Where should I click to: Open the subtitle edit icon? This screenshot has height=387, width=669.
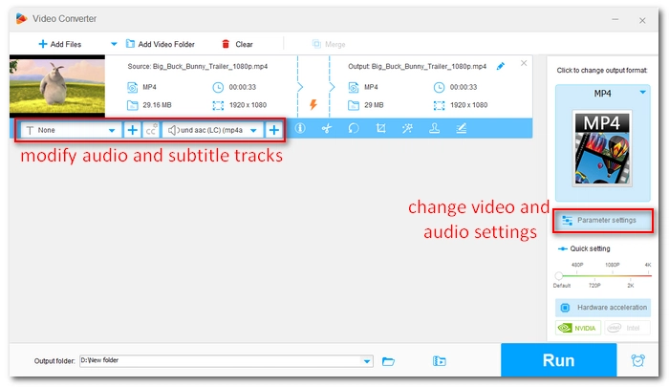(462, 129)
